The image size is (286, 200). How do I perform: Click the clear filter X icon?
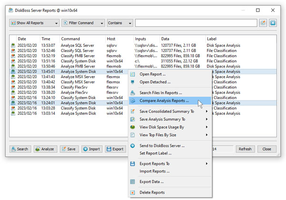coord(273,23)
